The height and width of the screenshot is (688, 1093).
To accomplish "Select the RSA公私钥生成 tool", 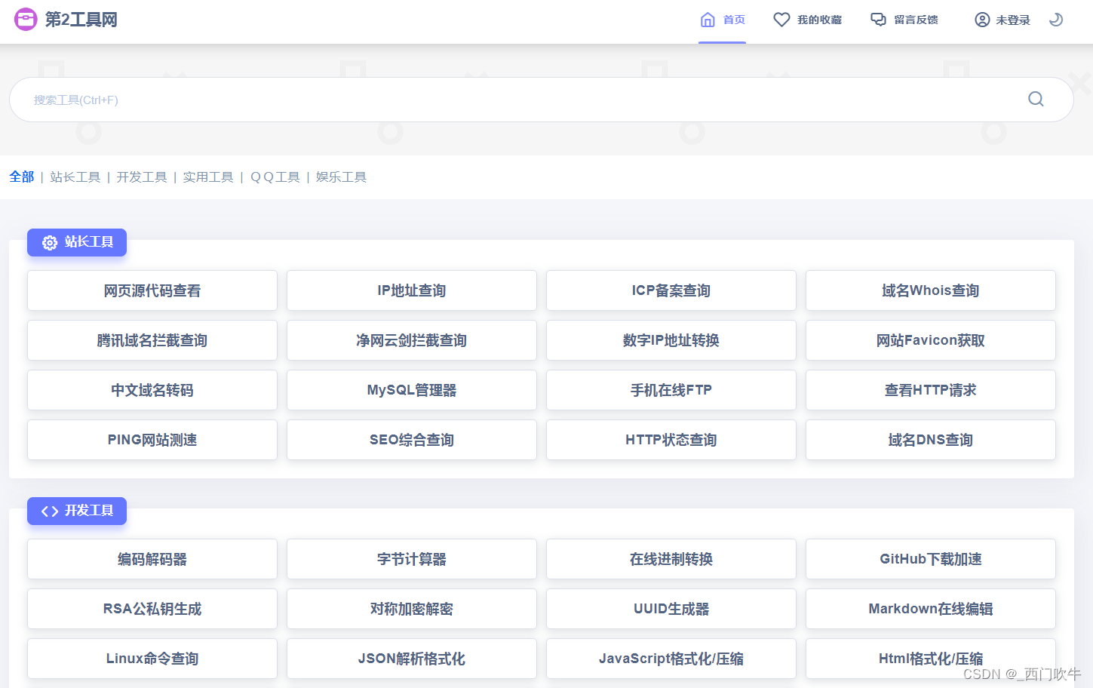I will [x=152, y=609].
